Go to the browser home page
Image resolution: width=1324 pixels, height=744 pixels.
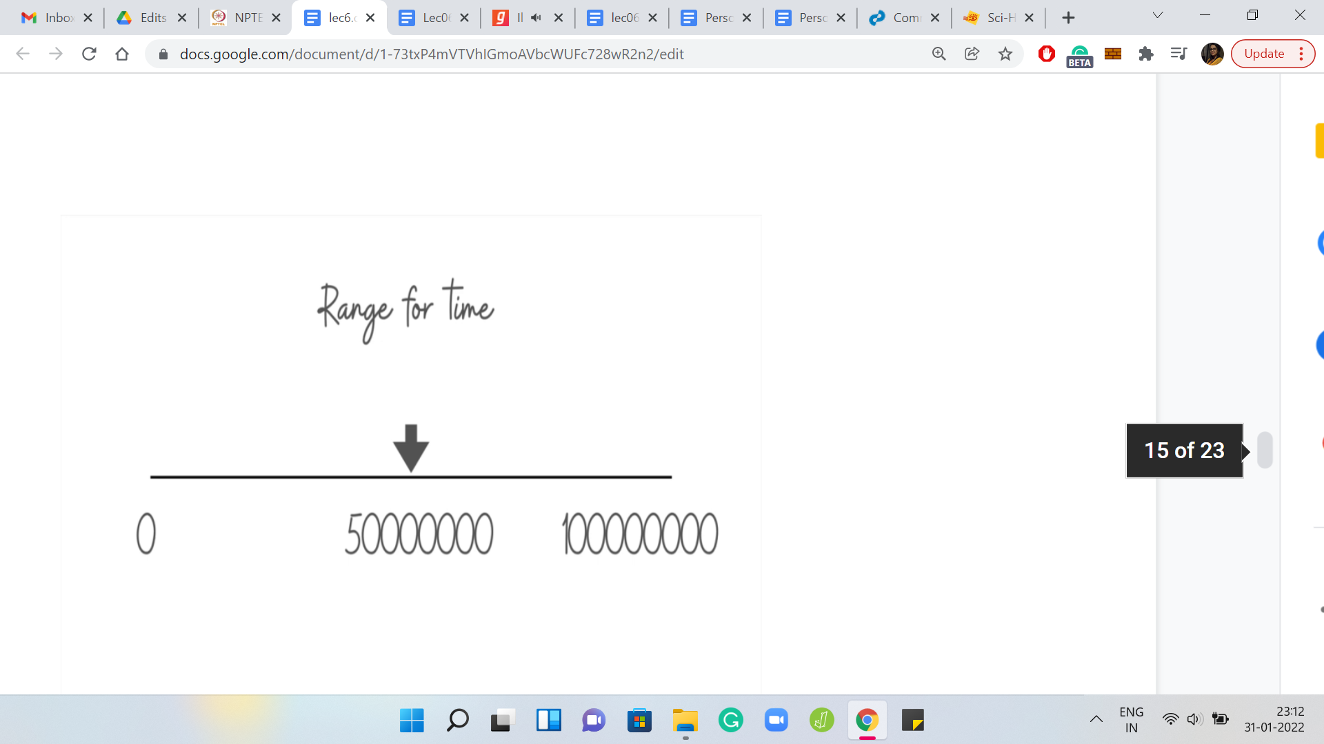pyautogui.click(x=122, y=54)
